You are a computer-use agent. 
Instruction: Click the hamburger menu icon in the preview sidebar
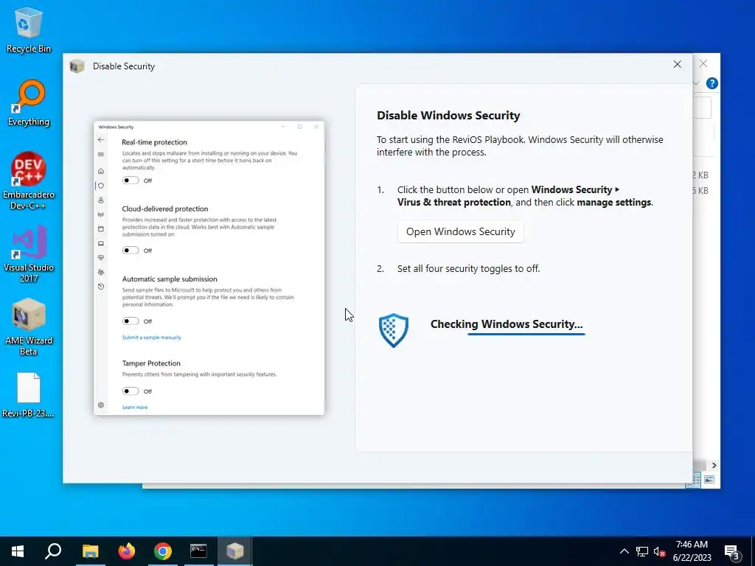pyautogui.click(x=100, y=155)
